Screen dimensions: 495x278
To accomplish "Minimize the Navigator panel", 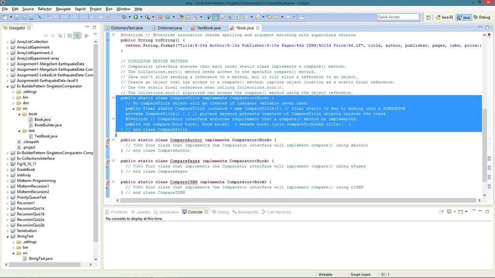I will pyautogui.click(x=88, y=27).
